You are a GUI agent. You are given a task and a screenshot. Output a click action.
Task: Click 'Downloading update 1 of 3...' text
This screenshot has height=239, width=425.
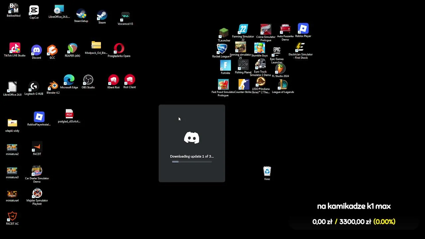(x=192, y=156)
